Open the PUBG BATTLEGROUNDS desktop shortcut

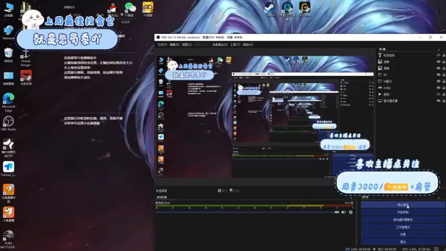8,239
